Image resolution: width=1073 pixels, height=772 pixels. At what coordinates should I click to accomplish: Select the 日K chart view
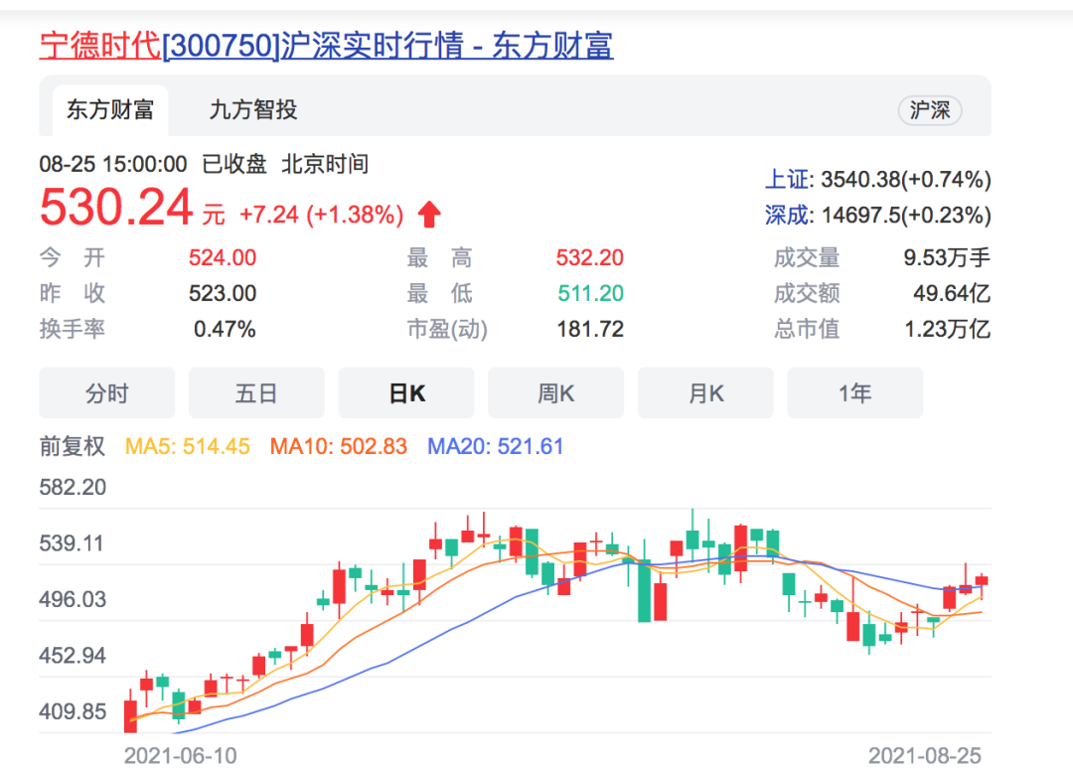pos(406,393)
